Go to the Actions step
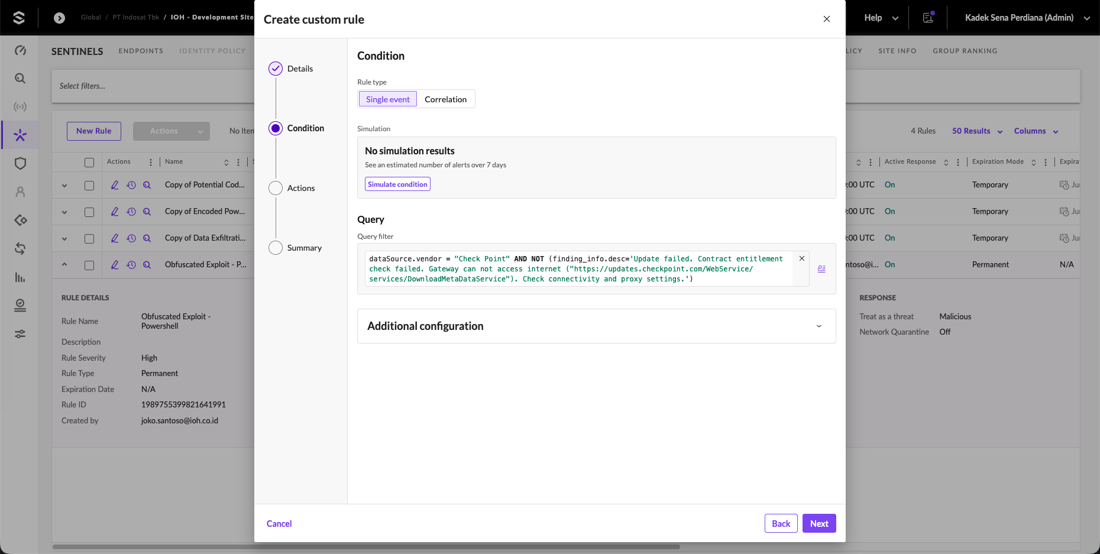The width and height of the screenshot is (1100, 554). coord(292,188)
